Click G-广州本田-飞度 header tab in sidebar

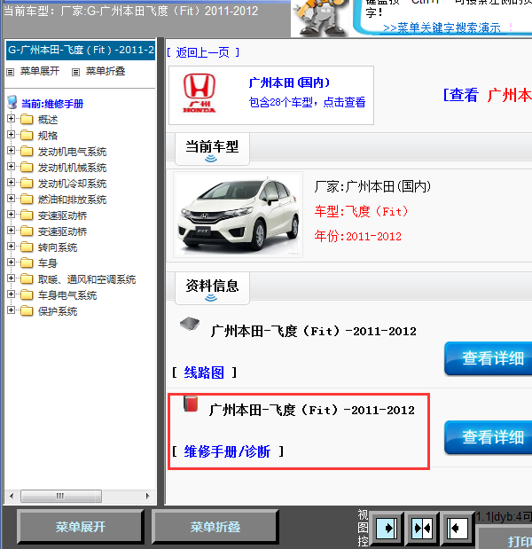coord(81,51)
